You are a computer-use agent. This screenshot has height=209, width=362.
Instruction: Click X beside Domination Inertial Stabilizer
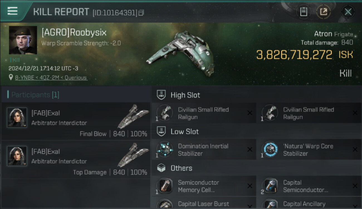250,149
